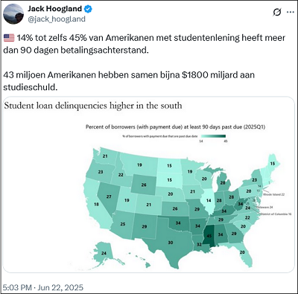Click Jack Hoogland's profile avatar

click(13, 14)
